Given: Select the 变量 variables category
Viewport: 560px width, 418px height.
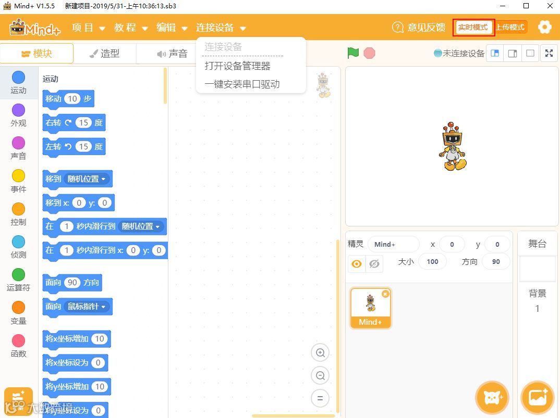Looking at the screenshot, I should [18, 313].
